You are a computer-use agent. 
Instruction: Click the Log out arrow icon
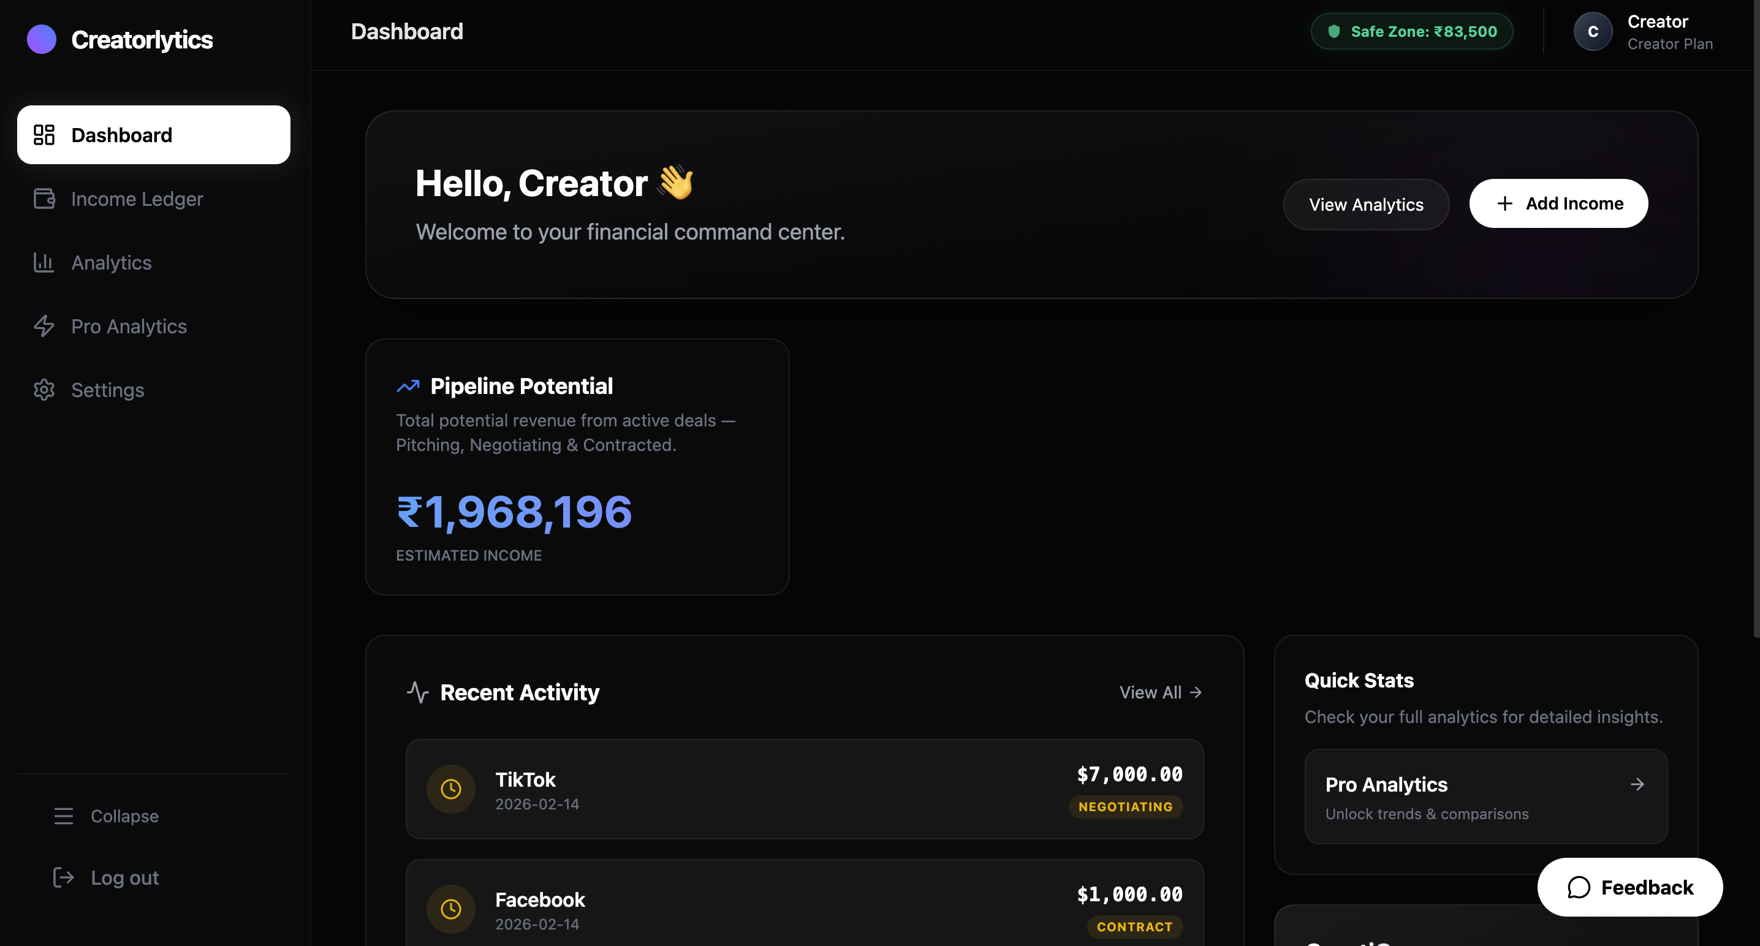point(63,877)
